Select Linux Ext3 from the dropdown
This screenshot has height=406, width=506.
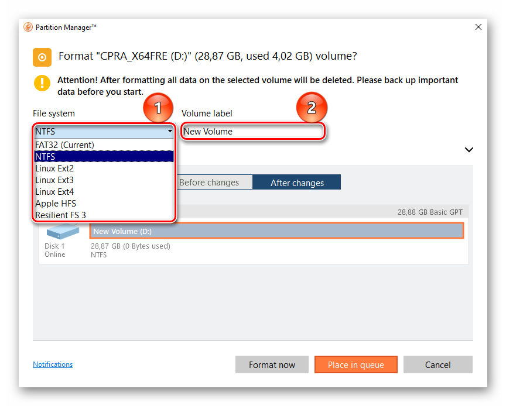(54, 180)
